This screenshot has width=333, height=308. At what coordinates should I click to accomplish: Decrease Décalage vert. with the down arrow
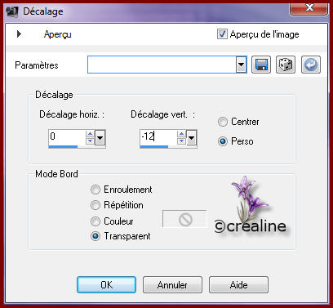[181, 141]
